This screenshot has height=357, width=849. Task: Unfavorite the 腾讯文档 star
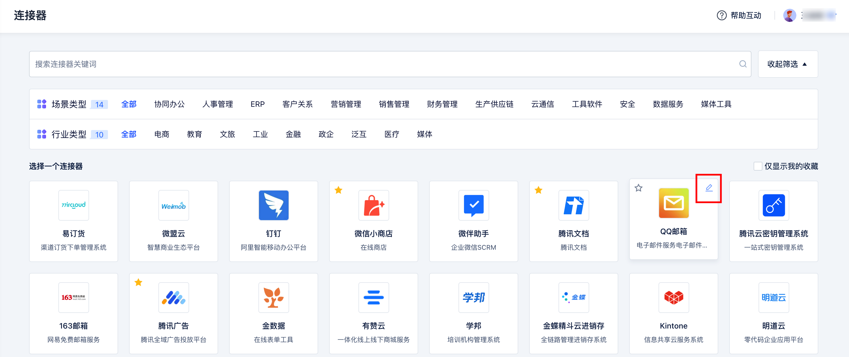[538, 190]
